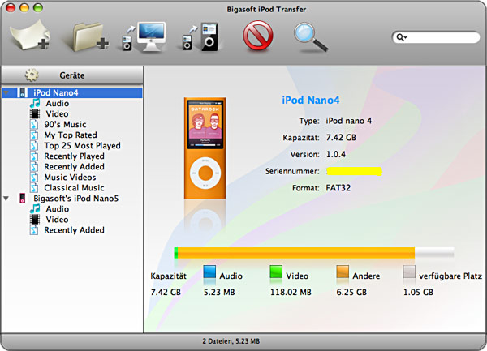The width and height of the screenshot is (487, 351).
Task: Click the playlist icon beside Music Videos
Action: click(x=34, y=178)
